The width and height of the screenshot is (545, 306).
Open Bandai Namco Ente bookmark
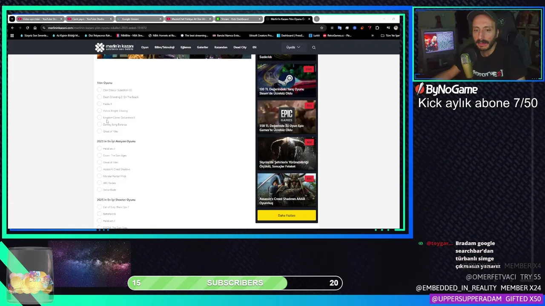[x=226, y=36]
